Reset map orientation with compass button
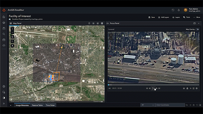 point(12,45)
